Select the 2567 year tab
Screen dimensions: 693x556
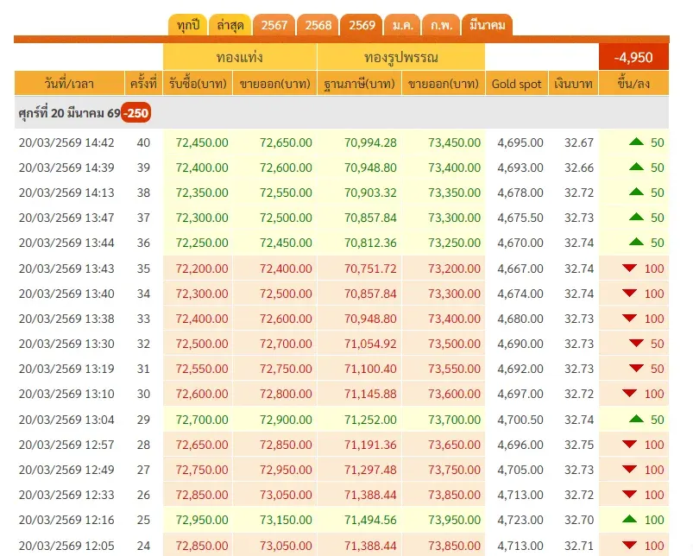pos(274,25)
